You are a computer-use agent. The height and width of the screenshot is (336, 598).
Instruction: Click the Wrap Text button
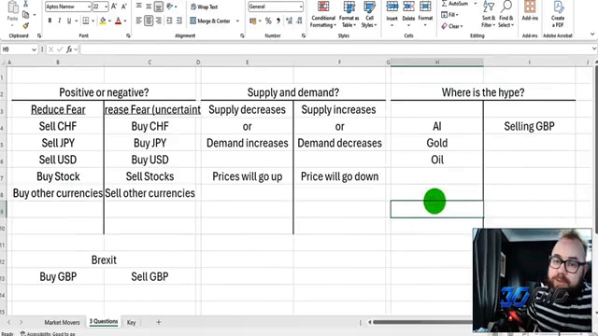[204, 7]
